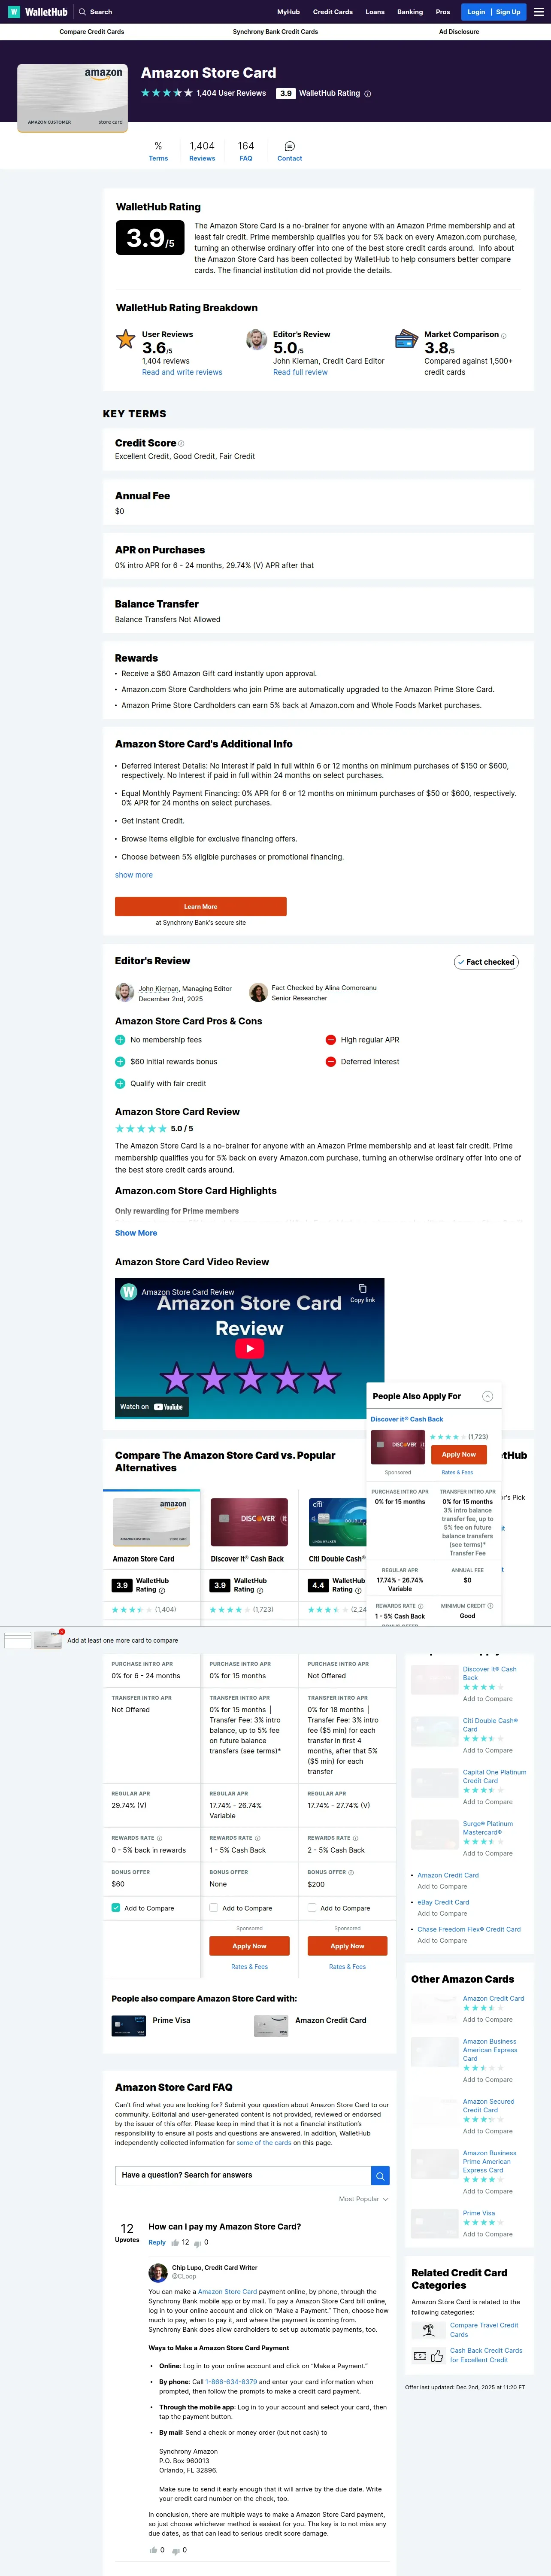
Task: Click the WalletHub Rating info icon
Action: tap(367, 94)
